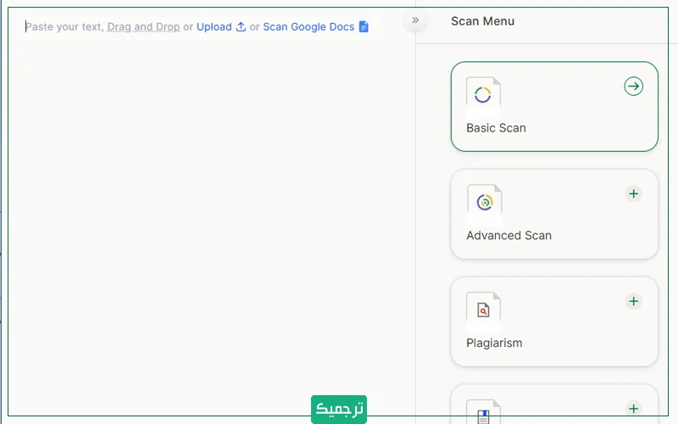The width and height of the screenshot is (678, 424).
Task: Click the Upload link
Action: pyautogui.click(x=214, y=27)
